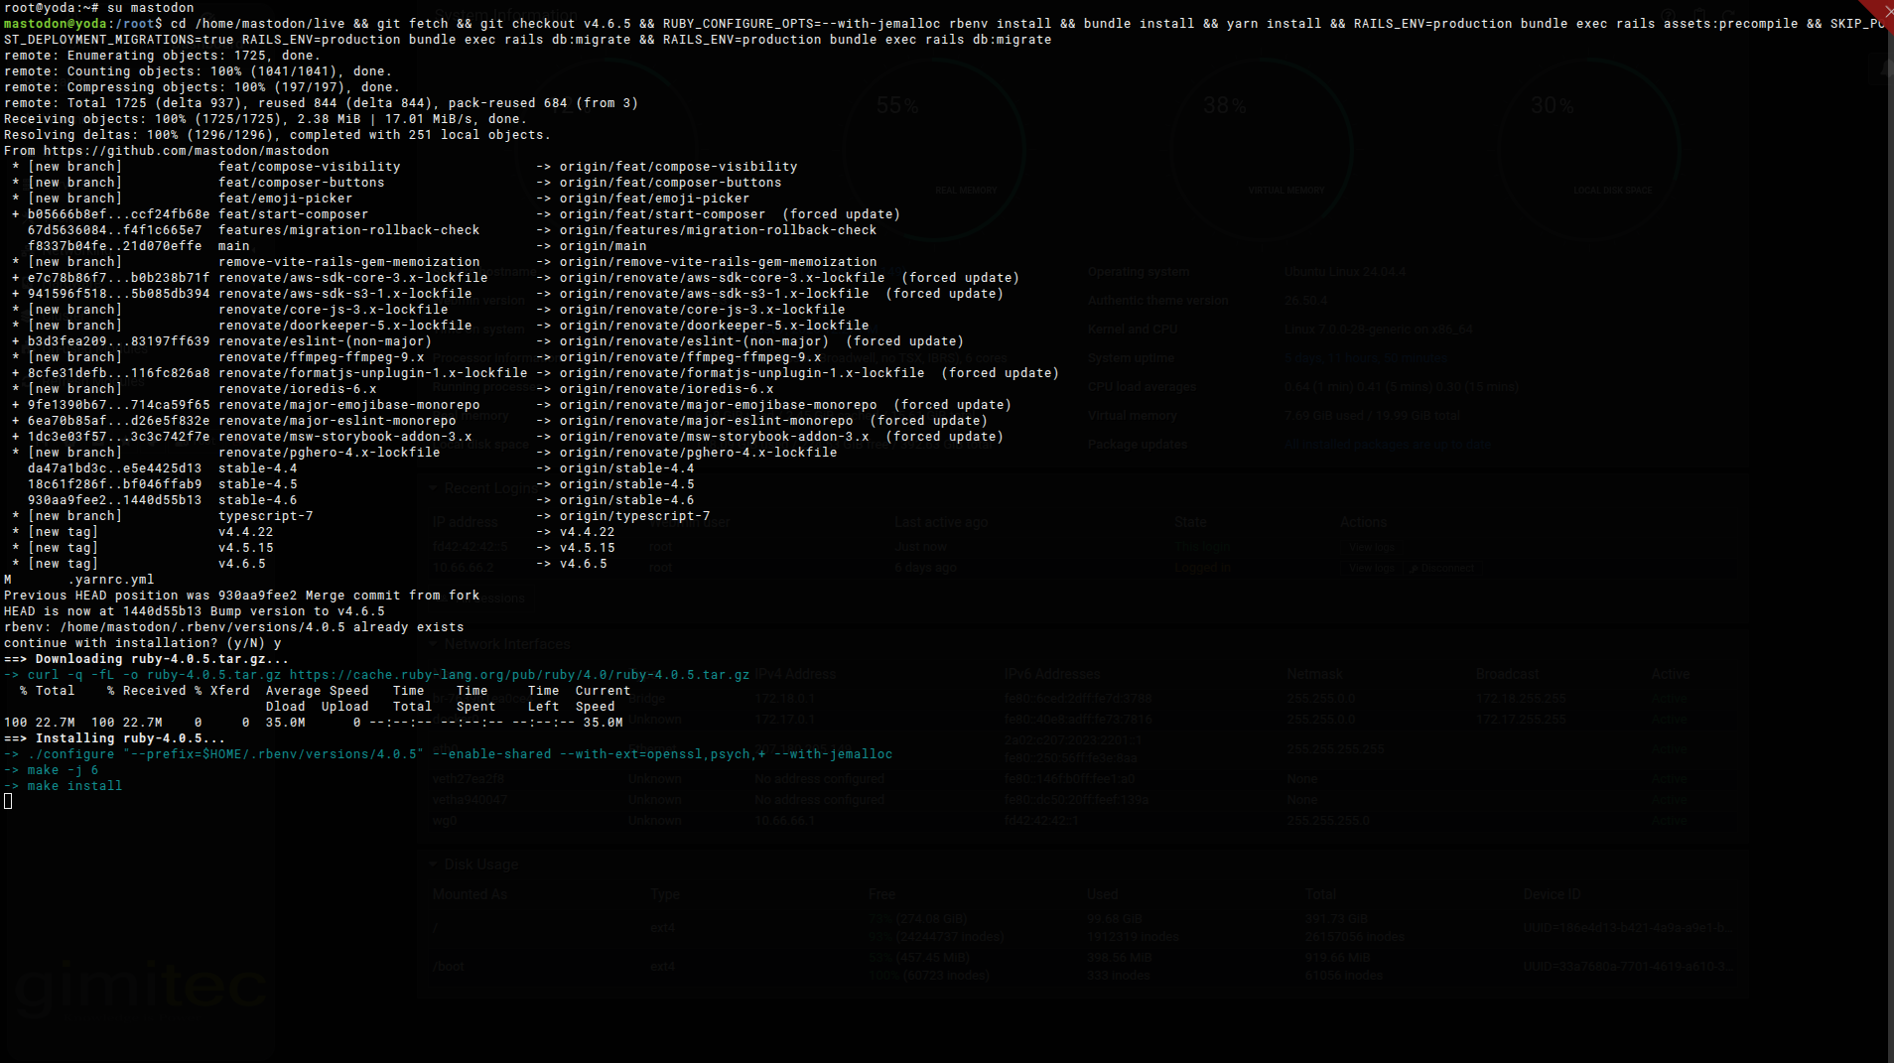The image size is (1894, 1063).
Task: Select the 'origin/feat/compose-visibility' text
Action: [x=679, y=167]
